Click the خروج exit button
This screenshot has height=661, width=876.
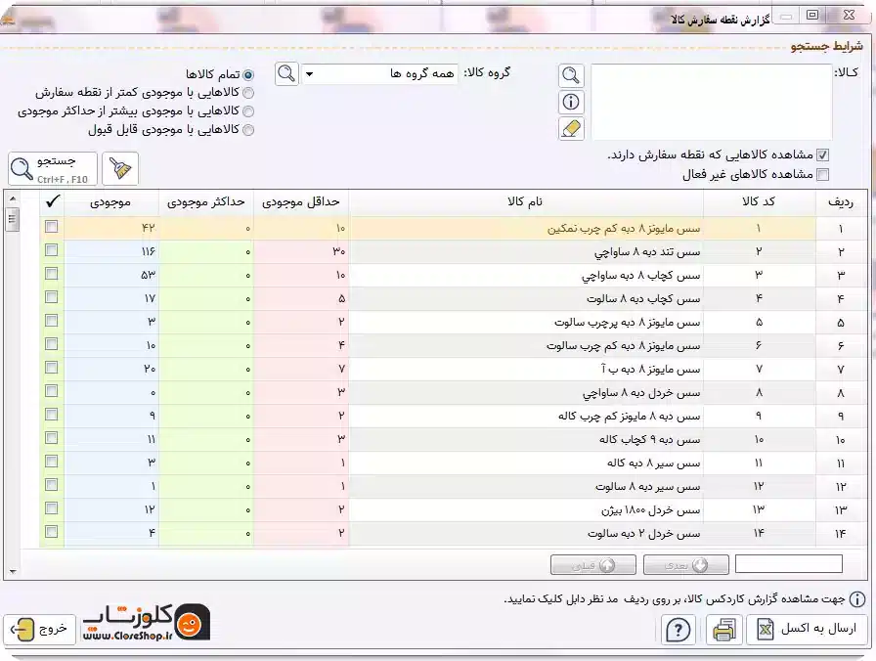coord(40,630)
